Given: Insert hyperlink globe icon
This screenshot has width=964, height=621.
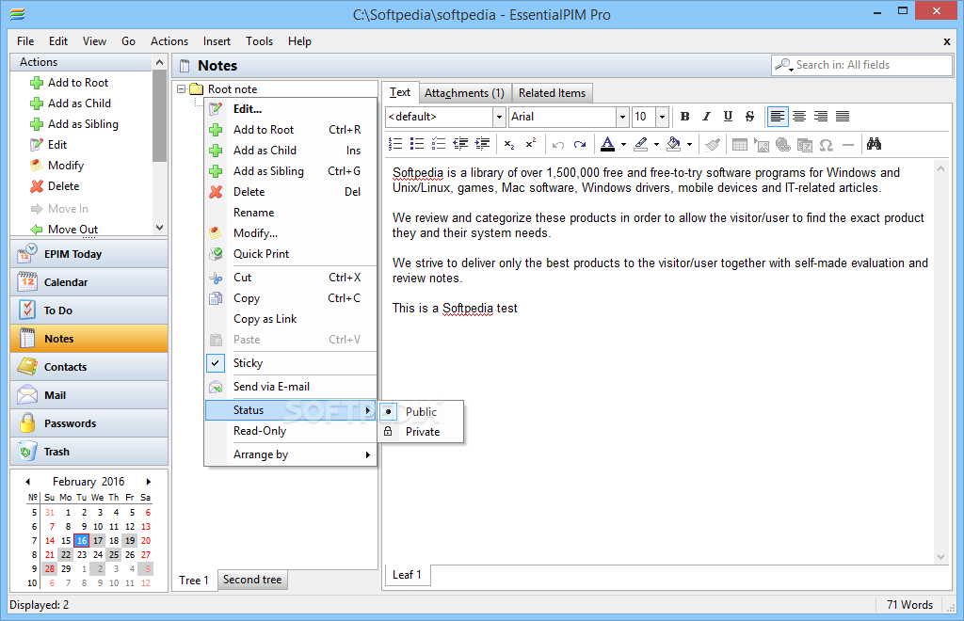Looking at the screenshot, I should 783,145.
